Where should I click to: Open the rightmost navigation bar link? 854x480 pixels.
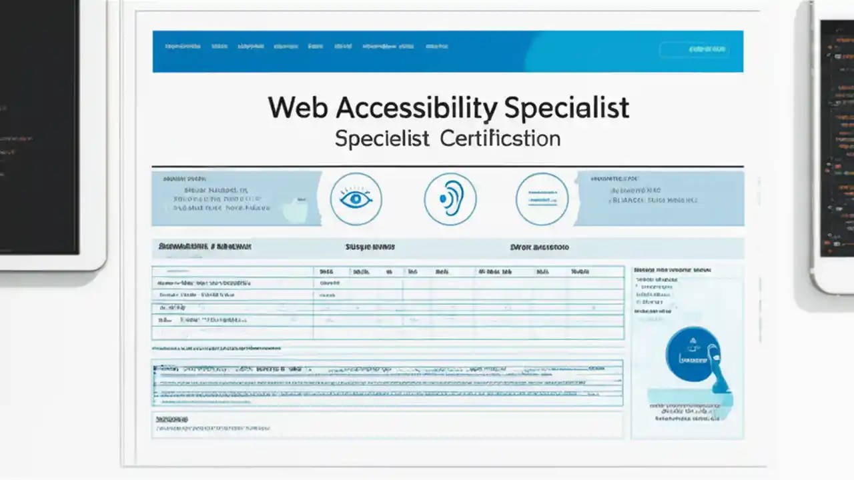[437, 46]
